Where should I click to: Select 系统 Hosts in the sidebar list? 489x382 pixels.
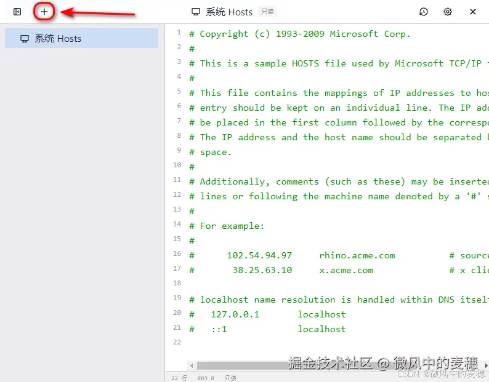81,38
